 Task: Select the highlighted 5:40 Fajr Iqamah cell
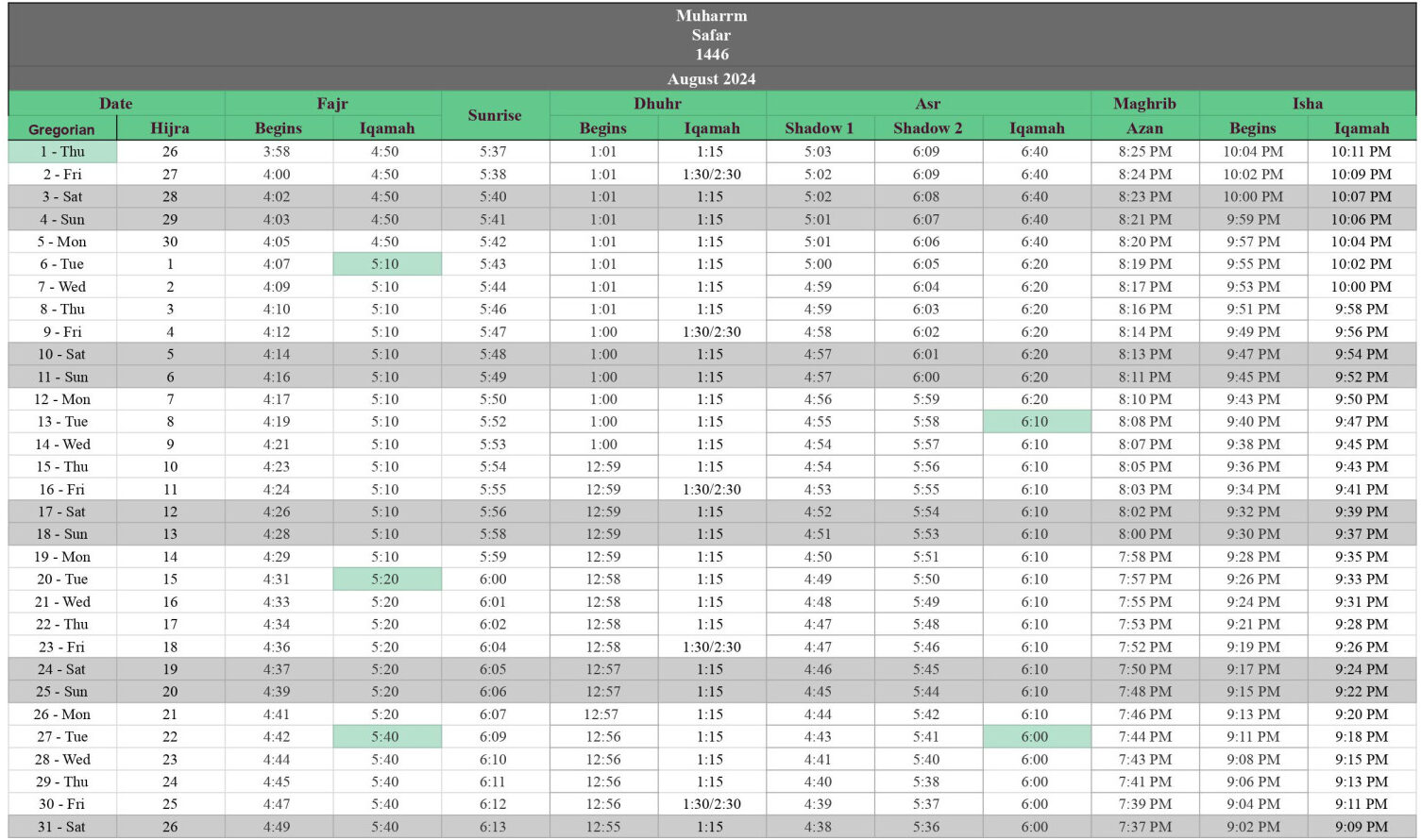[x=387, y=737]
